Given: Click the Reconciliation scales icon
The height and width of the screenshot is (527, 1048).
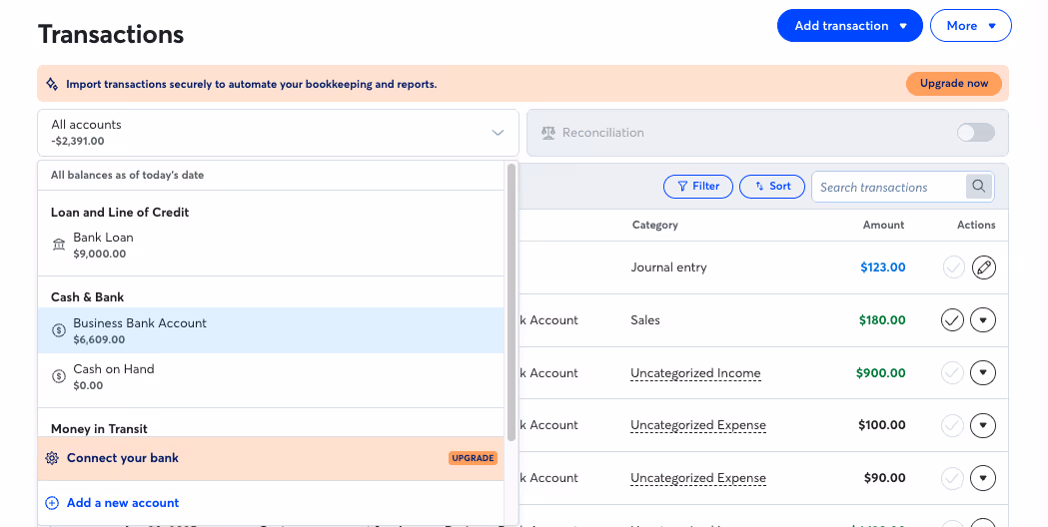Looking at the screenshot, I should pyautogui.click(x=548, y=133).
